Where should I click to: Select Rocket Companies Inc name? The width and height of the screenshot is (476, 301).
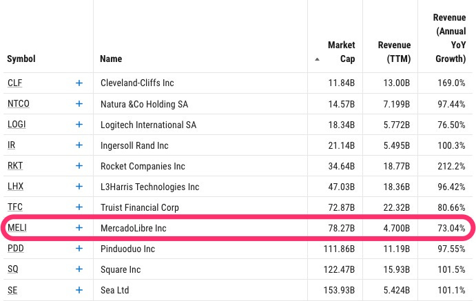click(143, 166)
